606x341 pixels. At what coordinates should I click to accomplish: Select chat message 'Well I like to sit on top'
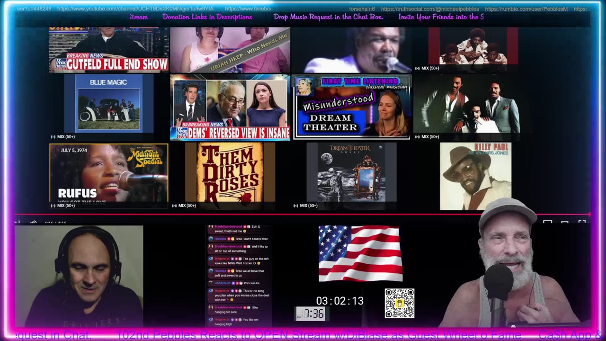(239, 248)
